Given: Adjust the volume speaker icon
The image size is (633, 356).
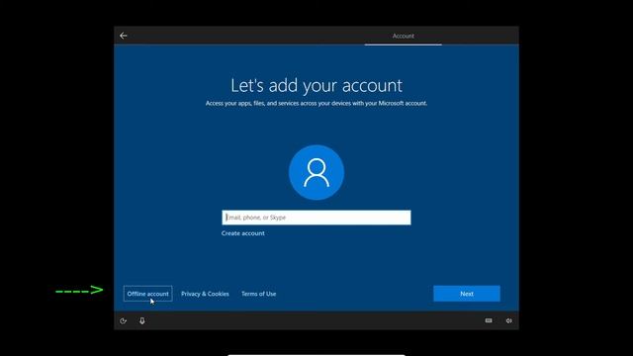Looking at the screenshot, I should click(509, 320).
